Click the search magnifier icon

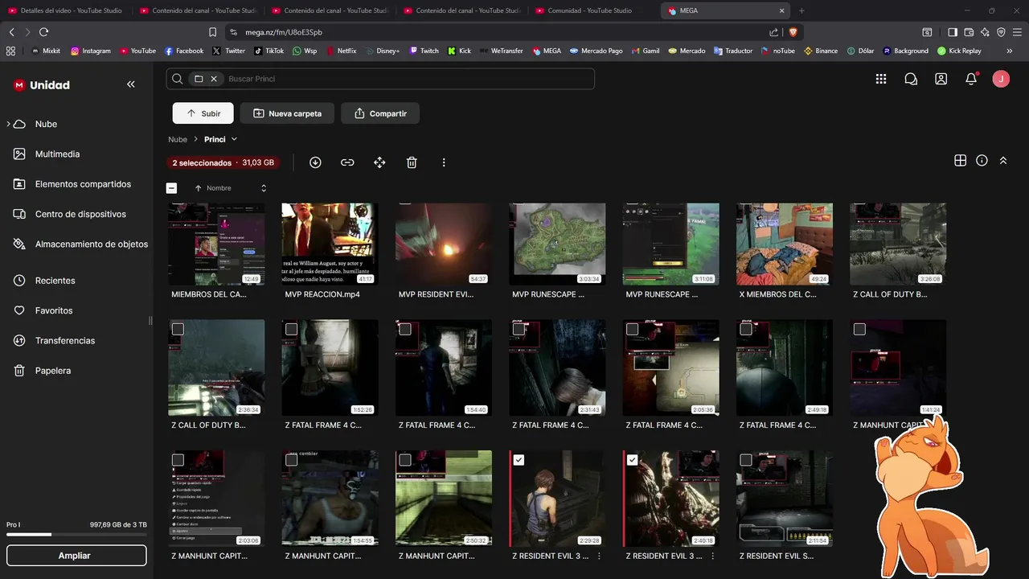click(x=178, y=79)
